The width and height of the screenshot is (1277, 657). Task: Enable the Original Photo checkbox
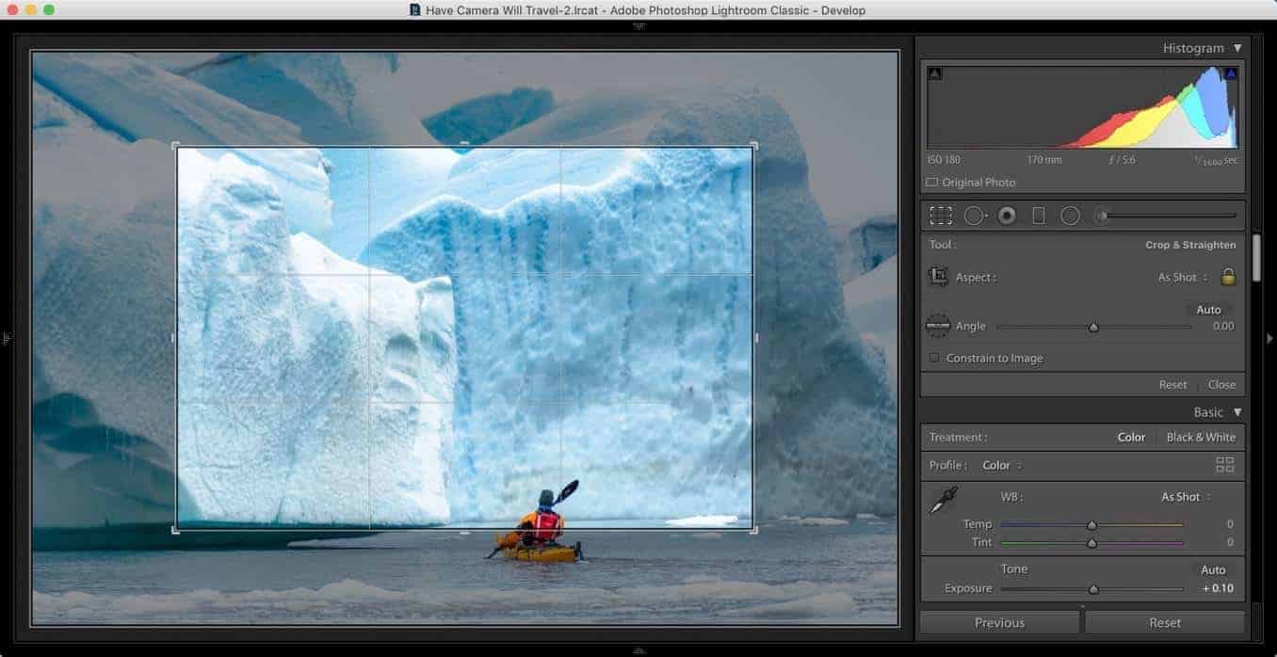pos(931,182)
